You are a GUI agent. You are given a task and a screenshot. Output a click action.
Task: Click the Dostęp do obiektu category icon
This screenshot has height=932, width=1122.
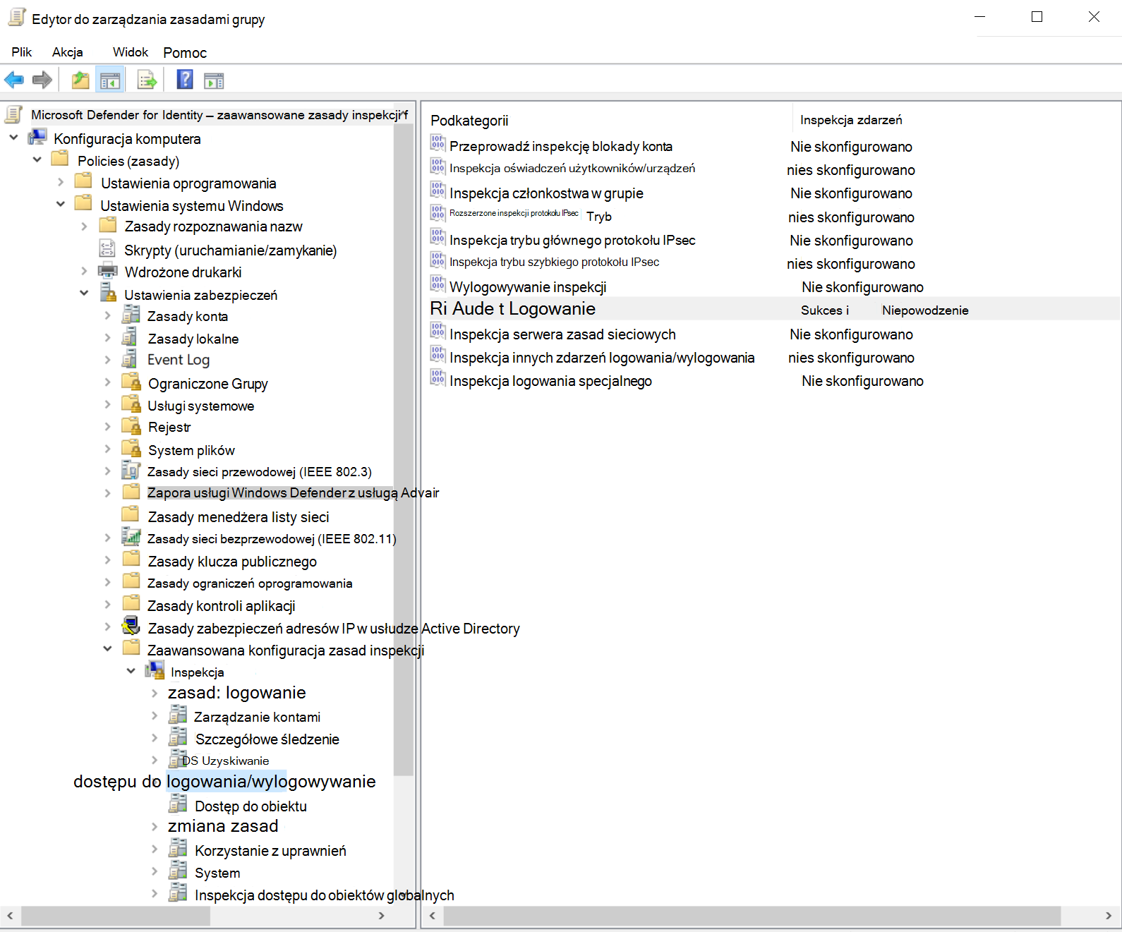pyautogui.click(x=179, y=804)
